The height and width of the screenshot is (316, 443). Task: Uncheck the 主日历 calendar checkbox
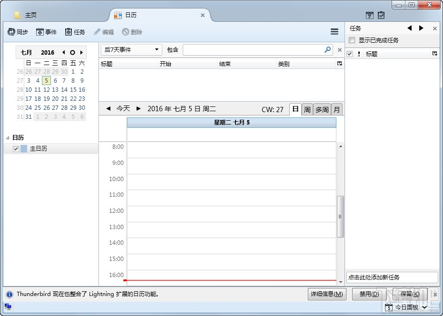coord(16,149)
